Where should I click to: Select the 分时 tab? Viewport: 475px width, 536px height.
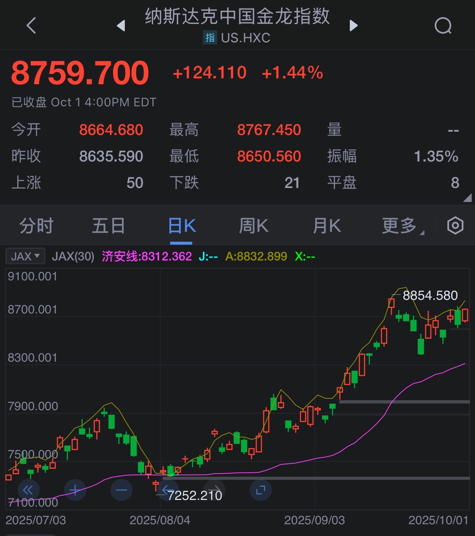[x=36, y=226]
